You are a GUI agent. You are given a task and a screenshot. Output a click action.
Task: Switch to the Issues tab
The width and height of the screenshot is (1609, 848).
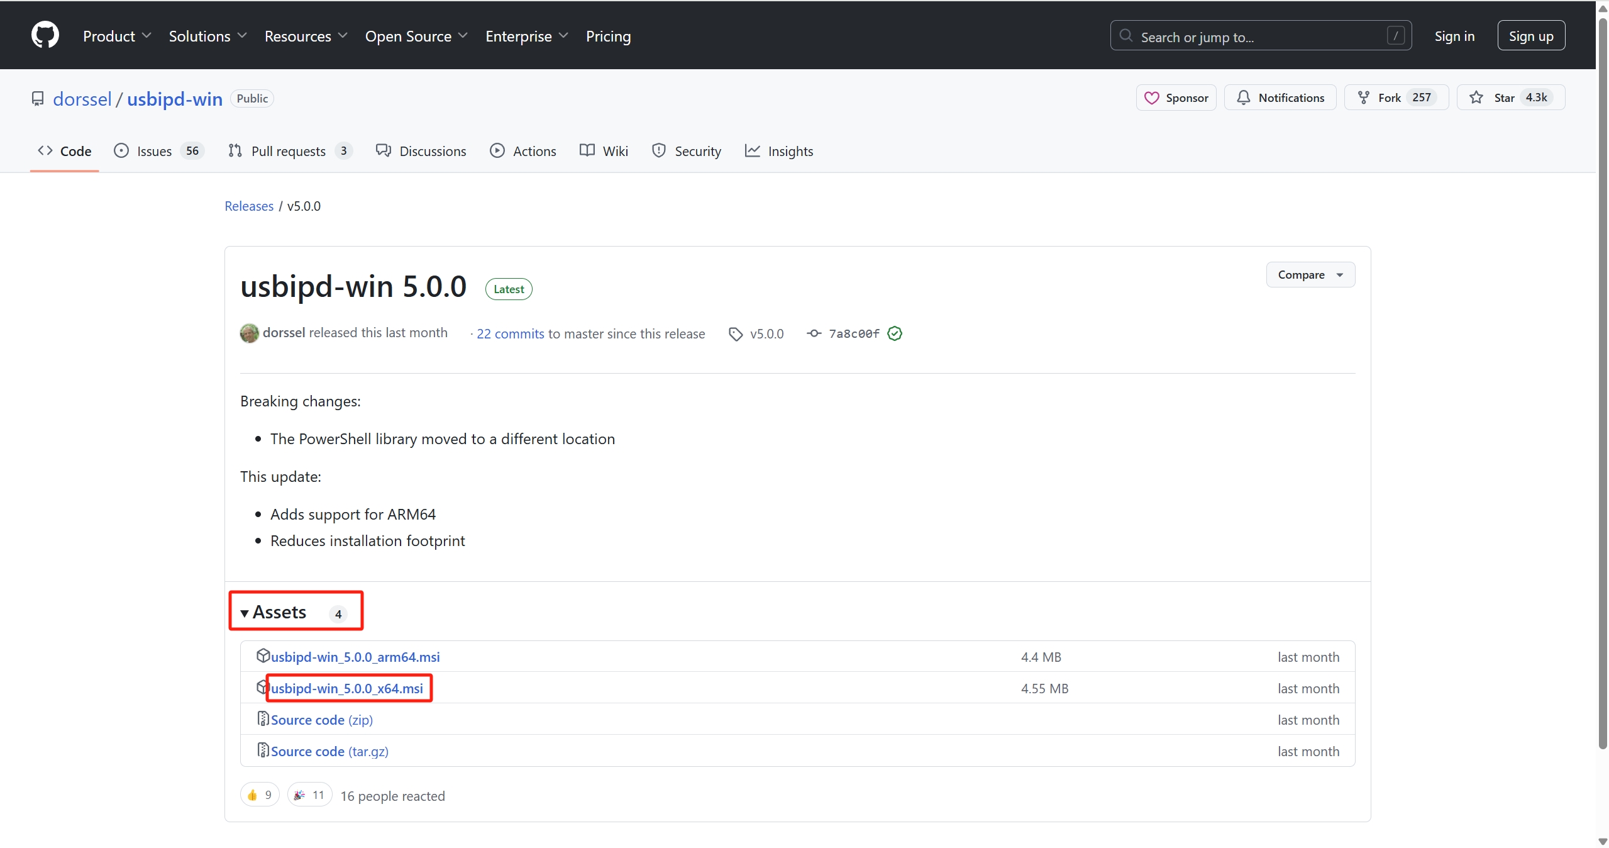click(158, 151)
